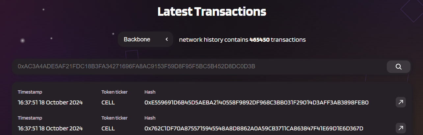Click the second transaction's 16:37:51 timestamp

50,128
